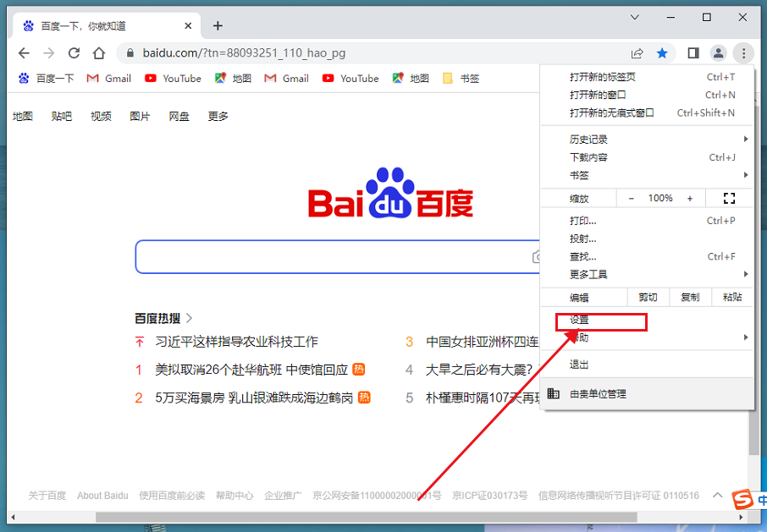The height and width of the screenshot is (532, 767).
Task: Click the horizontal scrollbar thumb
Action: coord(367,517)
